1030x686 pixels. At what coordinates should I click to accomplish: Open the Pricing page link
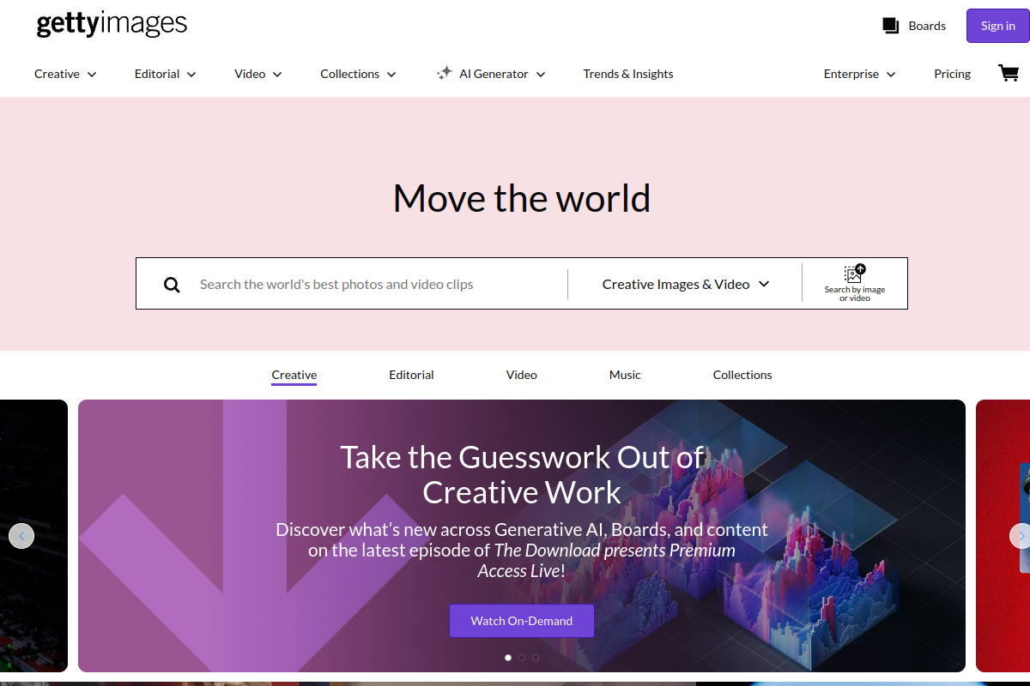click(952, 74)
